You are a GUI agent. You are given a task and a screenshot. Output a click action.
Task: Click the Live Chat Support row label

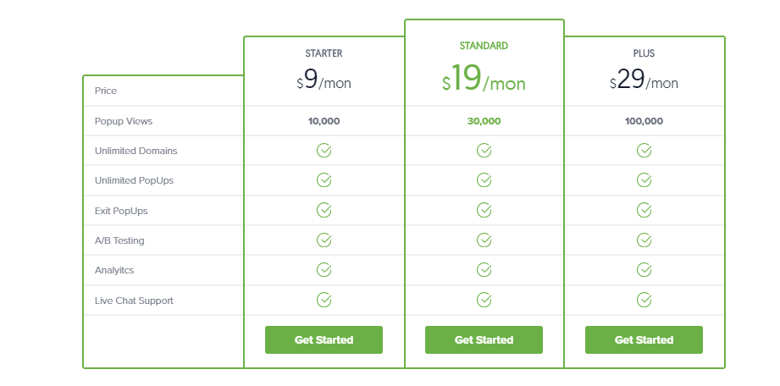pos(134,301)
